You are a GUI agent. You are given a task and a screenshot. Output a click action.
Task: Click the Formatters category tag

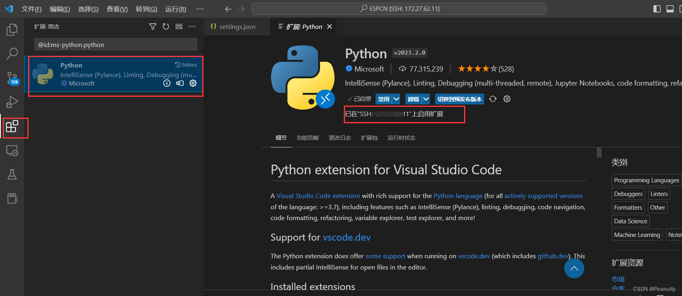[x=628, y=207]
